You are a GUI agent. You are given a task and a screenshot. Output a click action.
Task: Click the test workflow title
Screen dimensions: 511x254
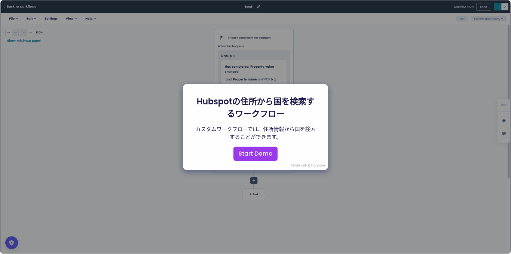pos(248,7)
